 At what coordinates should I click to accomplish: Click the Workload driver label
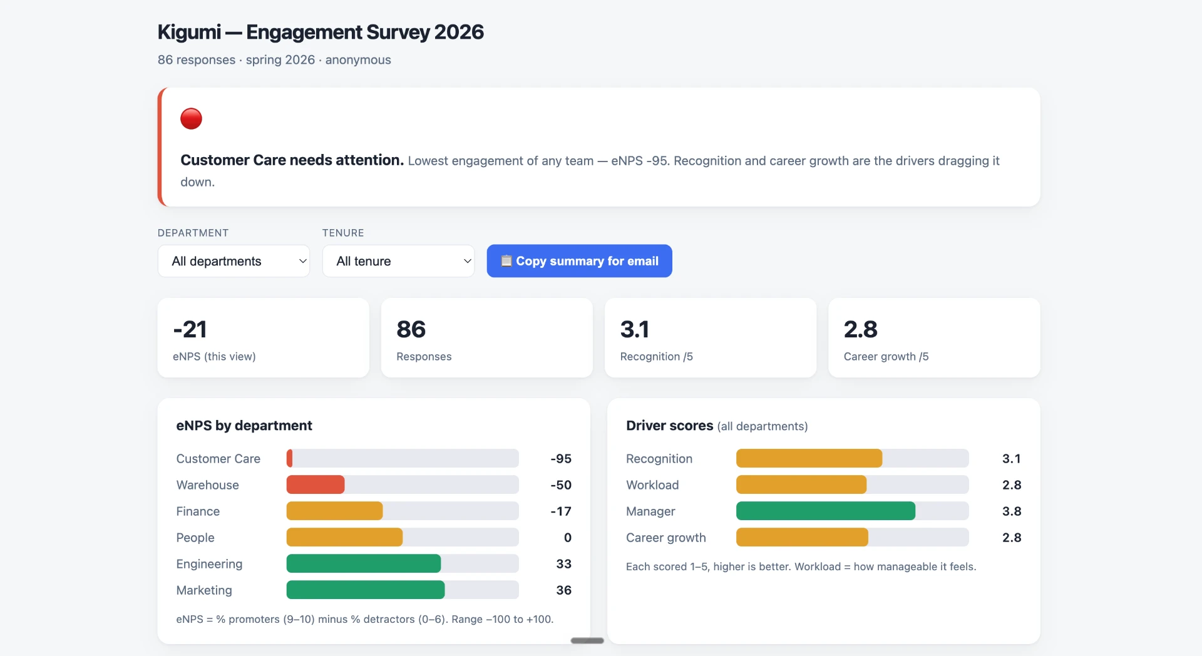pos(652,485)
